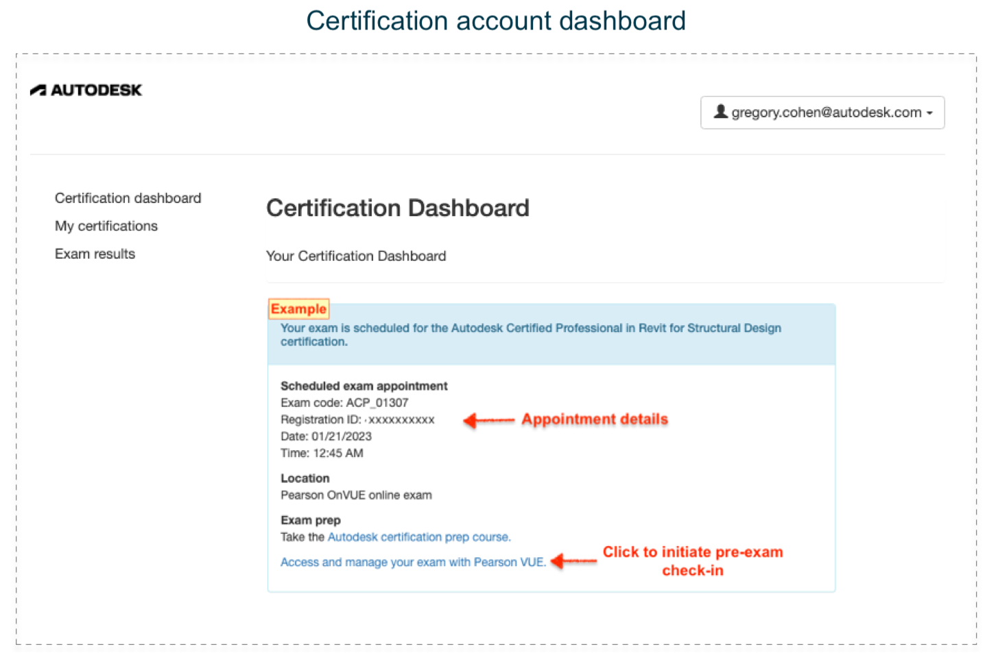Open the gregory.cohen@autodesk.com account dropdown
The width and height of the screenshot is (987, 658).
tap(822, 113)
